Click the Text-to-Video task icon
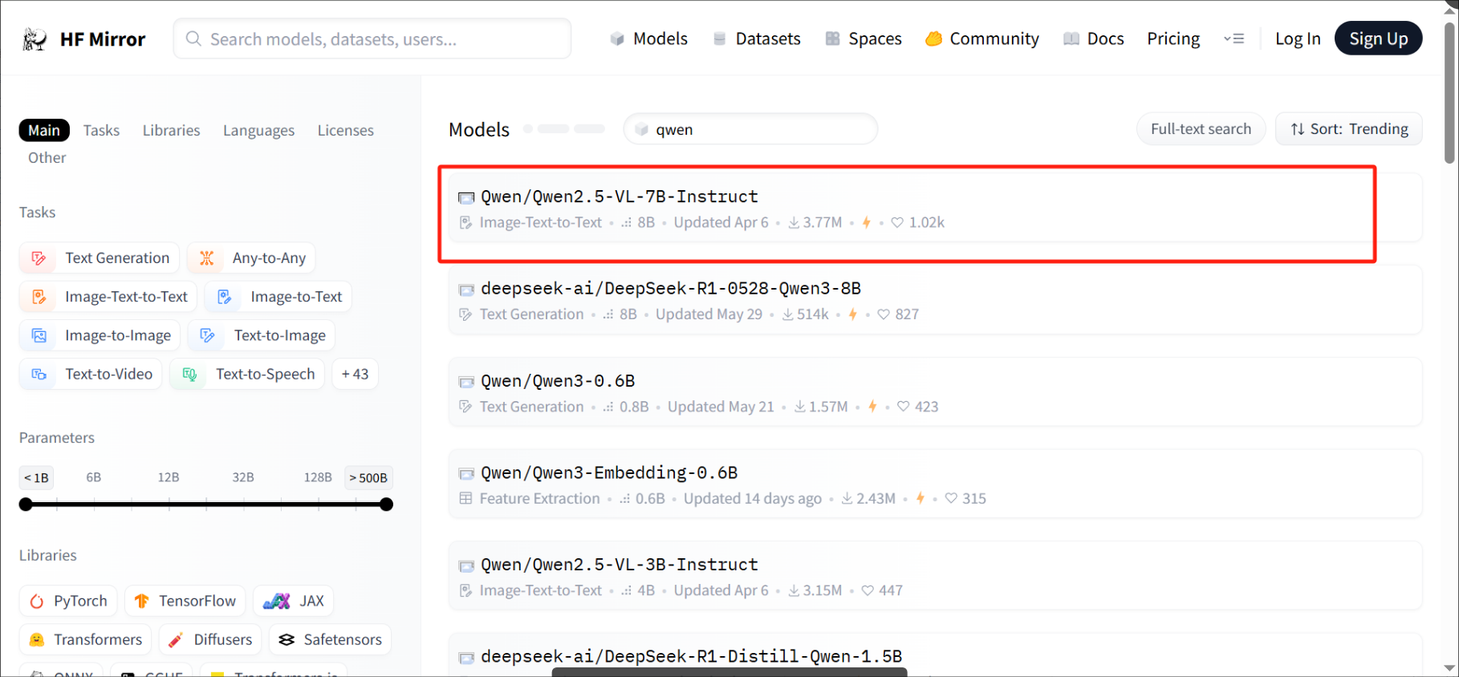The width and height of the screenshot is (1459, 677). (x=39, y=374)
